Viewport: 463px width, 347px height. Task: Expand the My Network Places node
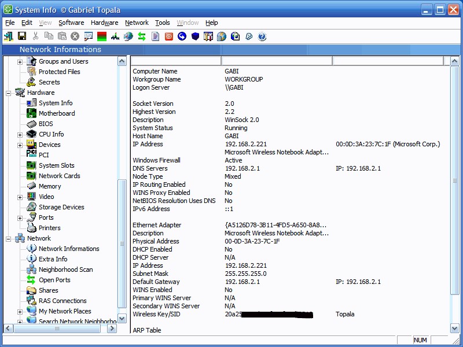click(20, 311)
